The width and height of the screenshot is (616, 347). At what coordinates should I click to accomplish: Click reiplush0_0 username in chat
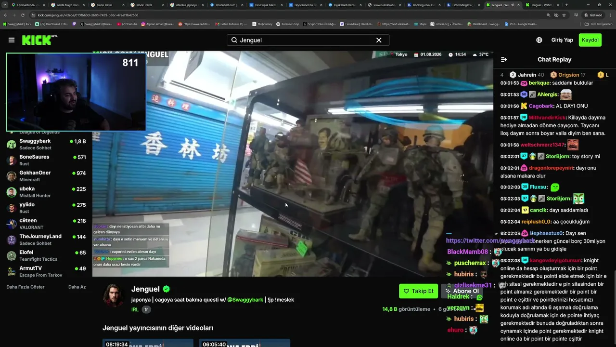536,222
